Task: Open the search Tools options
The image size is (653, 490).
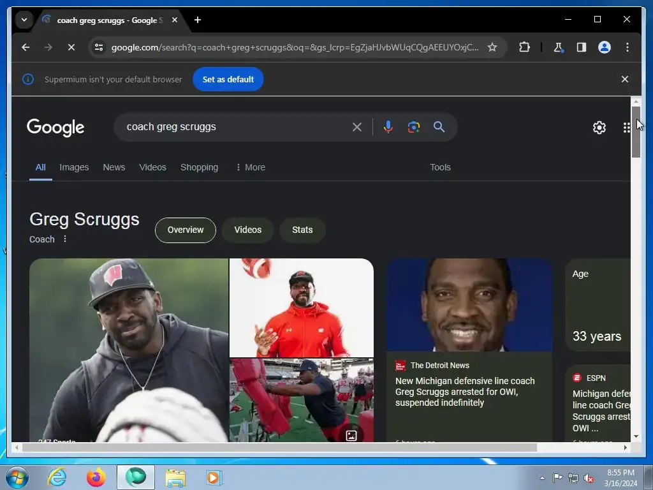Action: (440, 167)
